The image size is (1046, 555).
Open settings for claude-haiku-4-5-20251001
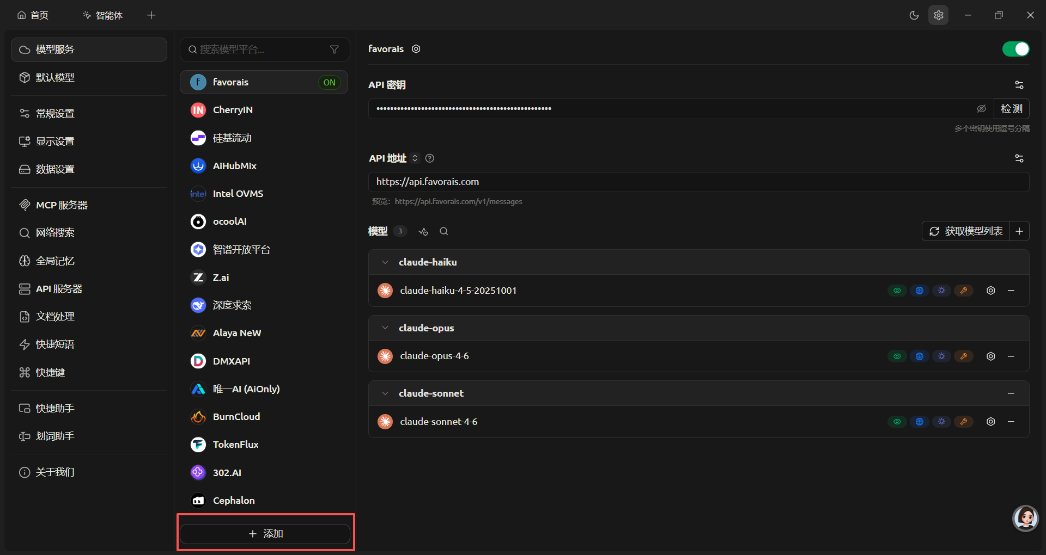(x=991, y=291)
